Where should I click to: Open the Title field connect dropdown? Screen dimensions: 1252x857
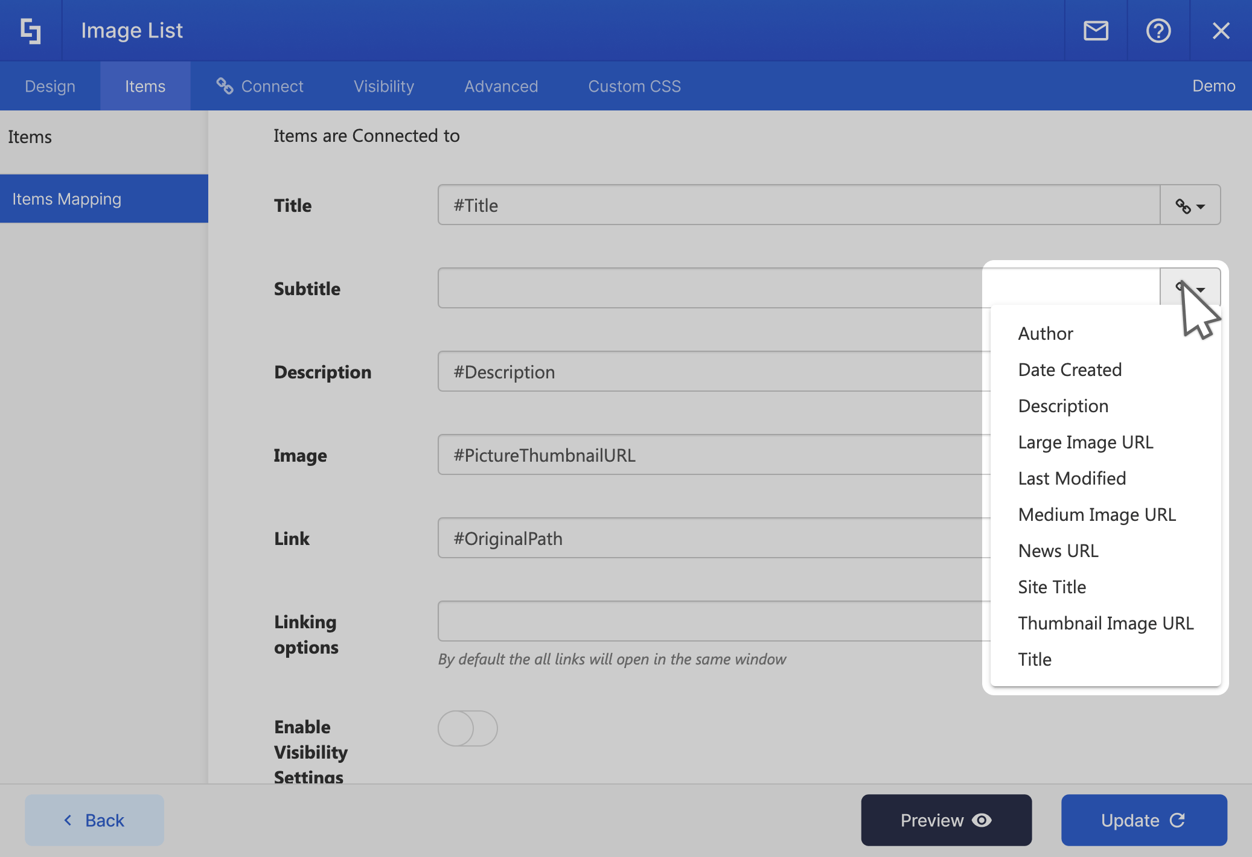(1190, 206)
